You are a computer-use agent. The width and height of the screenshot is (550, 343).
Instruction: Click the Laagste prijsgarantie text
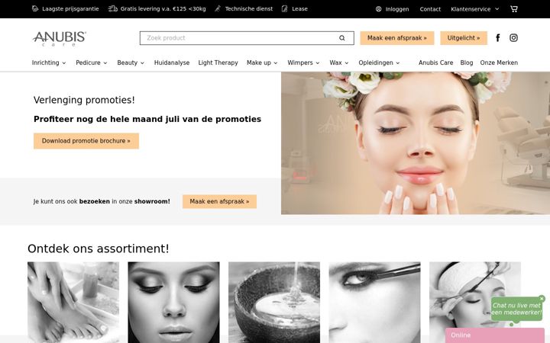pos(70,8)
